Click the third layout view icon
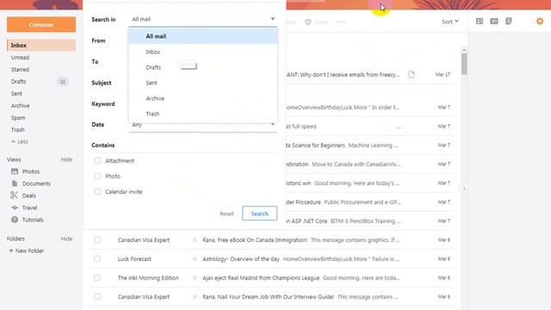The image size is (551, 310). click(509, 22)
